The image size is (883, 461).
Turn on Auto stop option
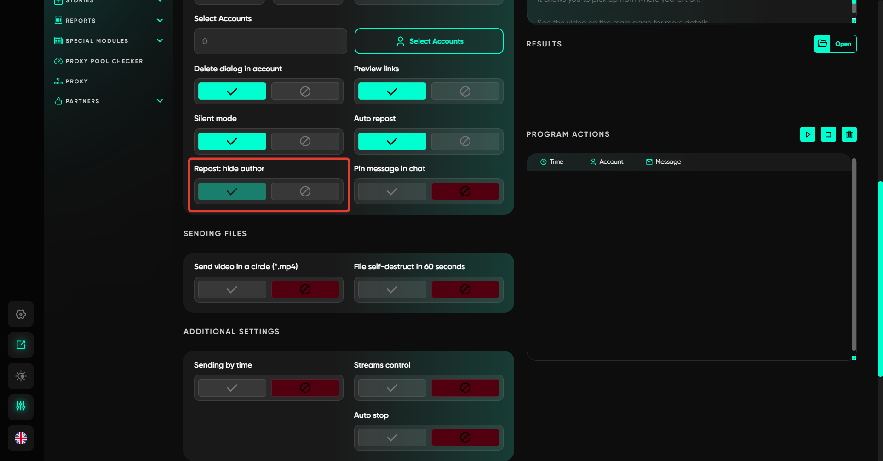(392, 438)
